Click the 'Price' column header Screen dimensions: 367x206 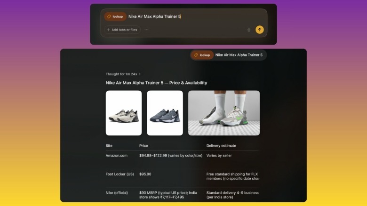coord(144,146)
